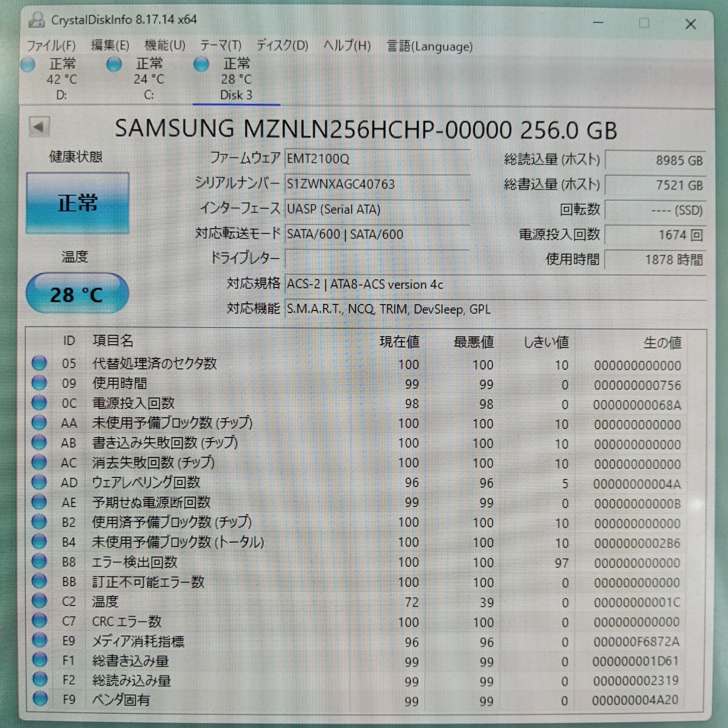Image resolution: width=728 pixels, height=728 pixels.
Task: Click rotation rate value ---- (SSD)
Action: [x=655, y=210]
